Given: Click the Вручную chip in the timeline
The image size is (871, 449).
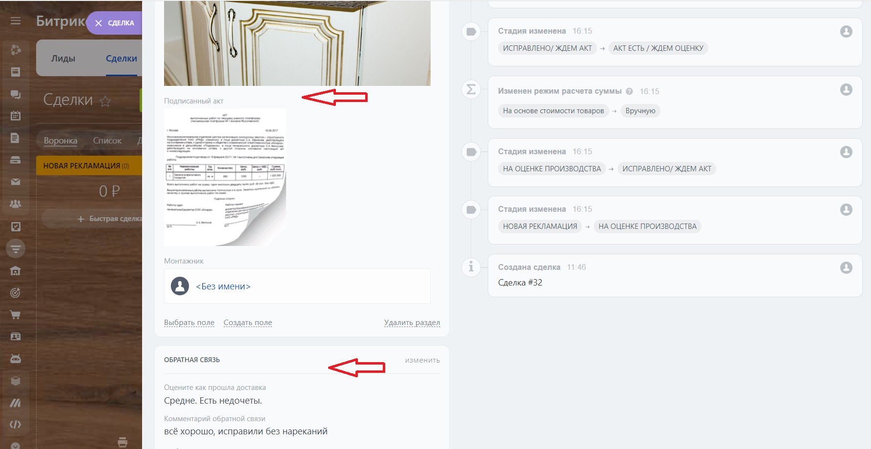Looking at the screenshot, I should (641, 111).
